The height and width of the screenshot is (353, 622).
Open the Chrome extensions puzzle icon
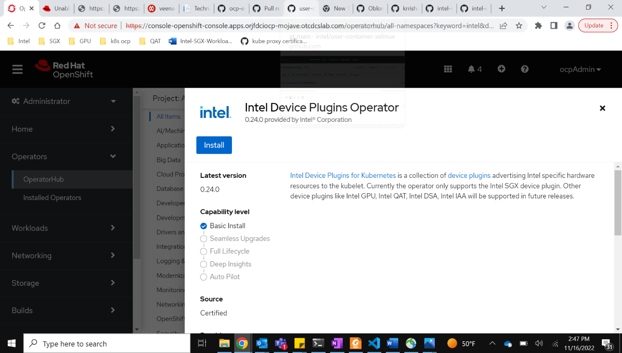pos(538,26)
